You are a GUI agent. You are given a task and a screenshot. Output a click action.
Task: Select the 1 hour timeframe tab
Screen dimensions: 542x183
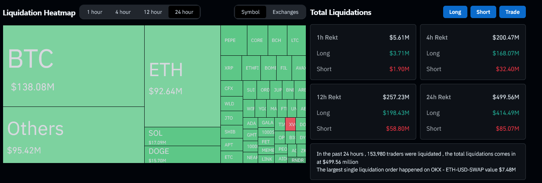(95, 12)
